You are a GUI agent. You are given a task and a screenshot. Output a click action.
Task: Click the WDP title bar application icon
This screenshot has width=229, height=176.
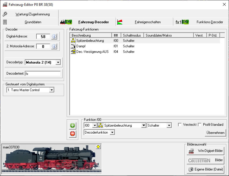click(5, 5)
